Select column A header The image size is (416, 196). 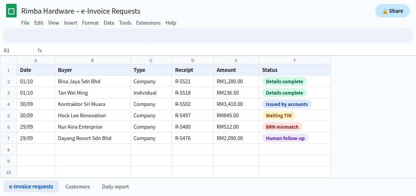[36, 60]
